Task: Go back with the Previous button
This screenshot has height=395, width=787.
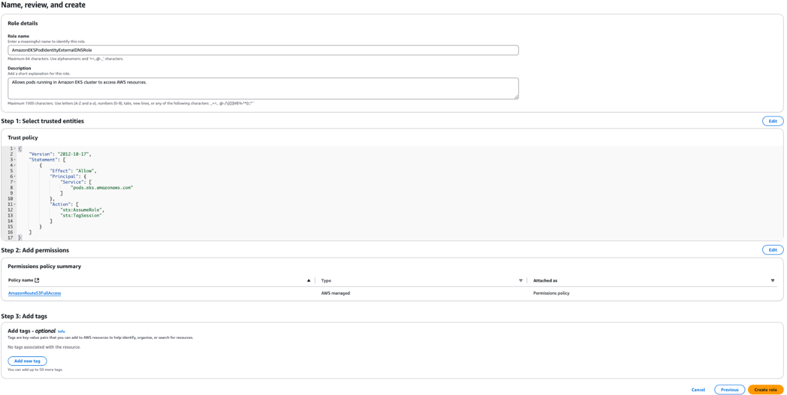Action: 729,389
